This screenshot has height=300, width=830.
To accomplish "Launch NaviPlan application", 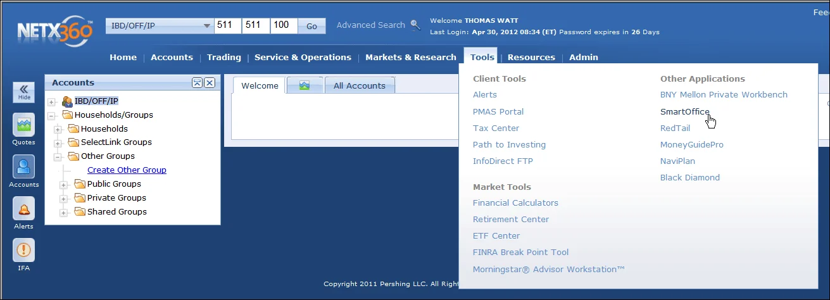I will click(x=677, y=161).
